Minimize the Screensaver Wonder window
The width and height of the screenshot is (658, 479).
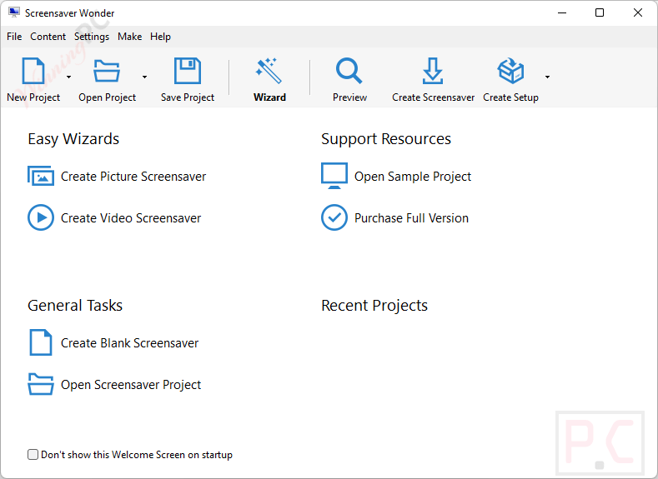pos(562,12)
